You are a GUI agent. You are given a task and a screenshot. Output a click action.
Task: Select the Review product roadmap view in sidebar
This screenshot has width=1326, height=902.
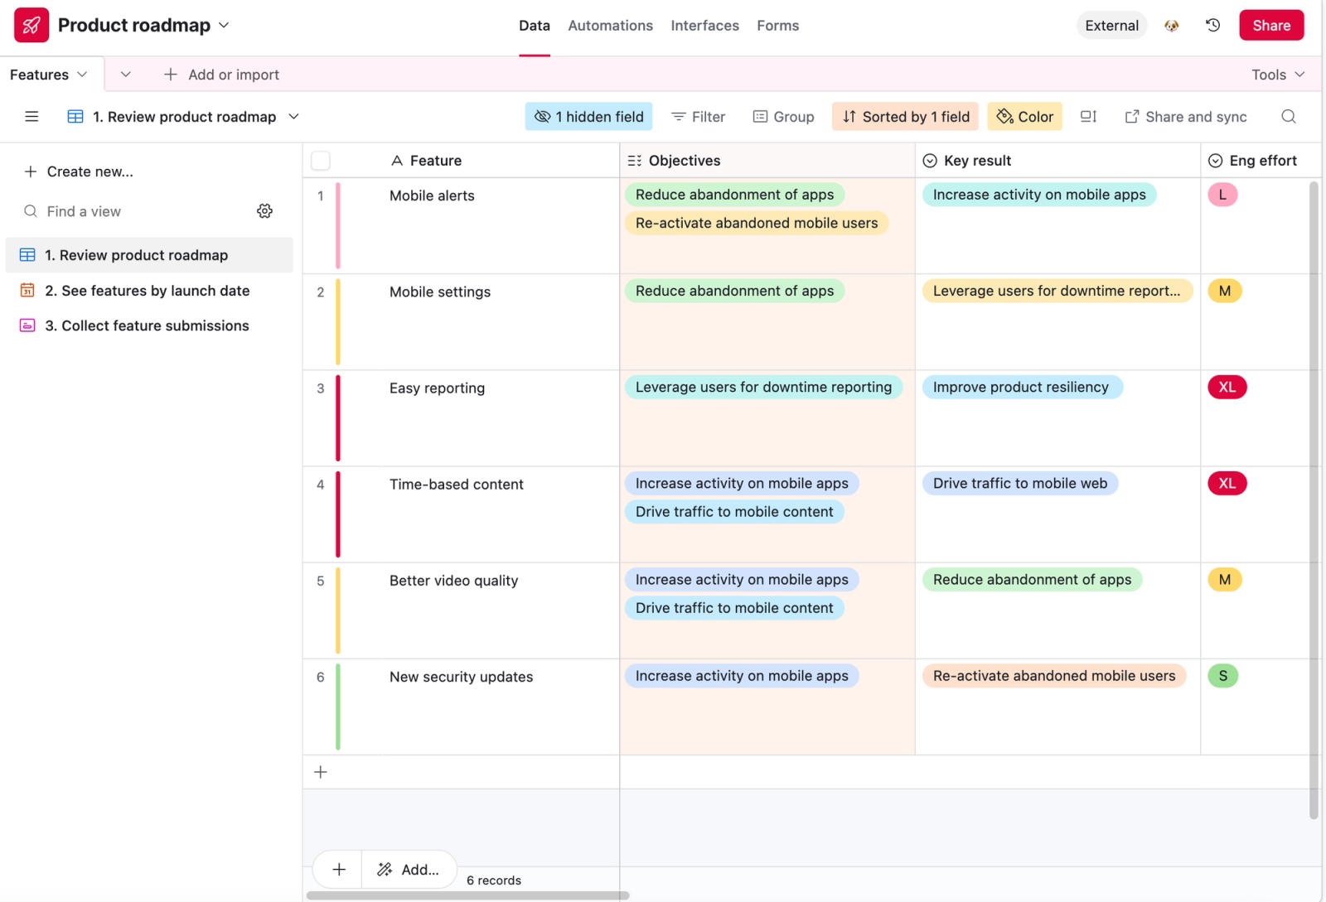pyautogui.click(x=149, y=255)
